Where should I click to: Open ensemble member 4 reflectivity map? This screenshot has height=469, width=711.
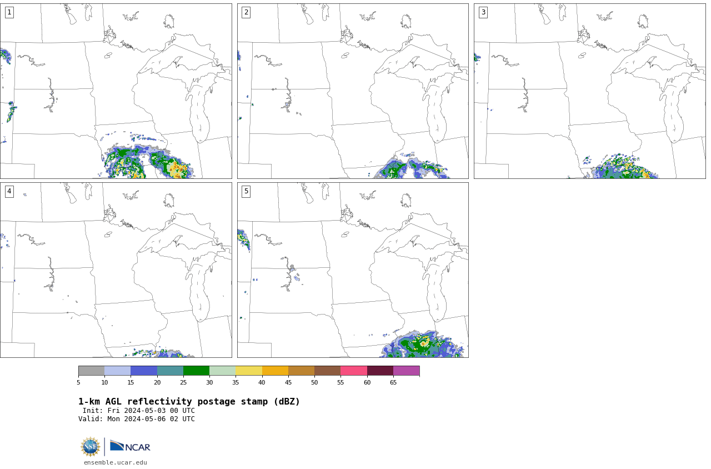tap(116, 270)
